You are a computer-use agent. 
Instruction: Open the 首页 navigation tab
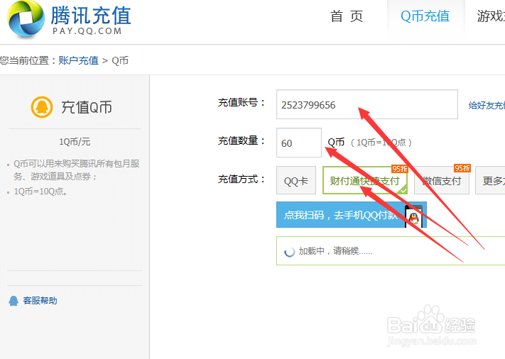[x=347, y=16]
